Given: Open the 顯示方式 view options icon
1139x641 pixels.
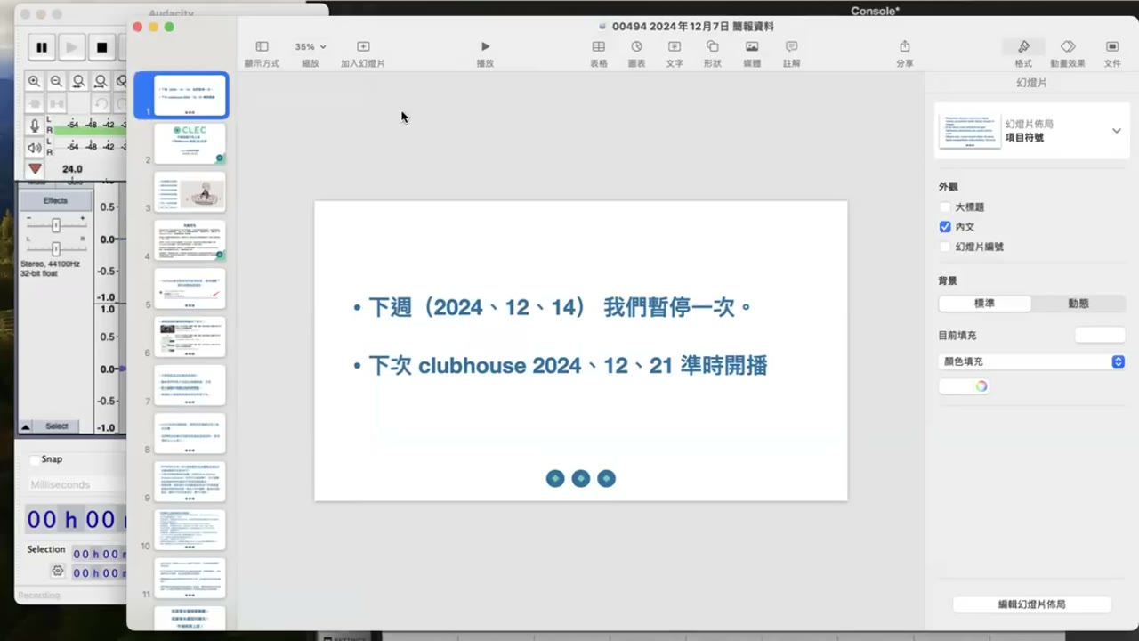Looking at the screenshot, I should (x=262, y=46).
